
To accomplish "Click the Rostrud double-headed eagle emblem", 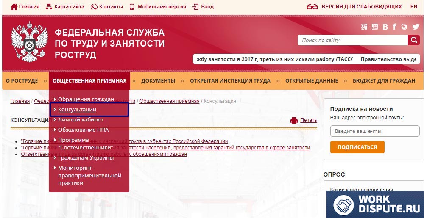I will (x=30, y=42).
